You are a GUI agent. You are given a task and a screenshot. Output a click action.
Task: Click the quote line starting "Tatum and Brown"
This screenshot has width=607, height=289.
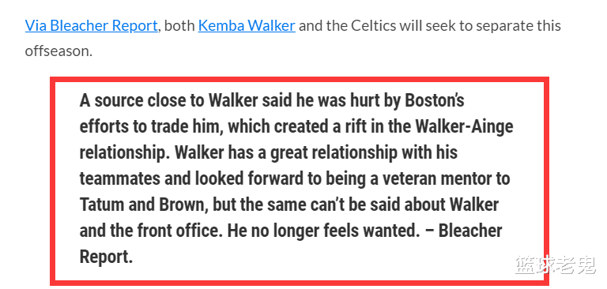pos(288,205)
